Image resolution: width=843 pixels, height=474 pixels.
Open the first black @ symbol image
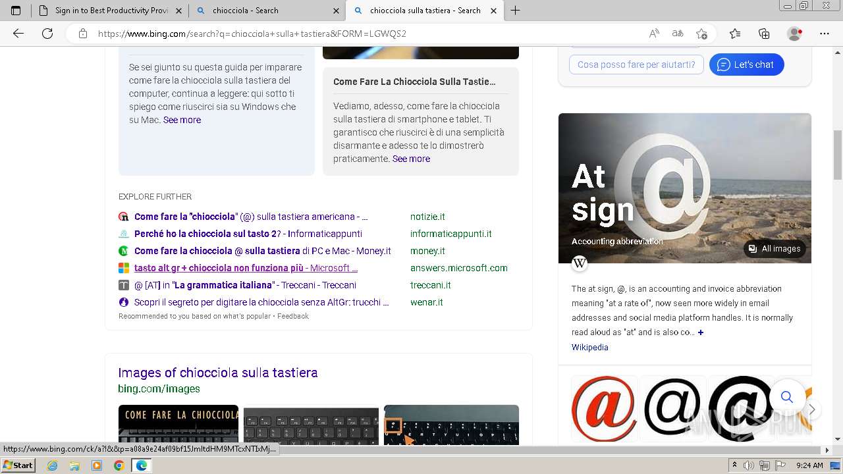(672, 408)
